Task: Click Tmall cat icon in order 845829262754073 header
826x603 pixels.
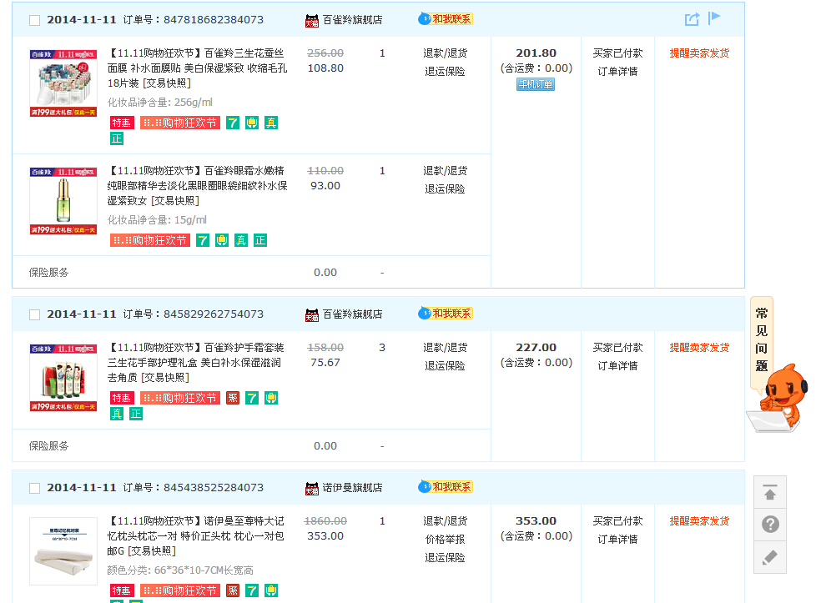Action: coord(312,315)
